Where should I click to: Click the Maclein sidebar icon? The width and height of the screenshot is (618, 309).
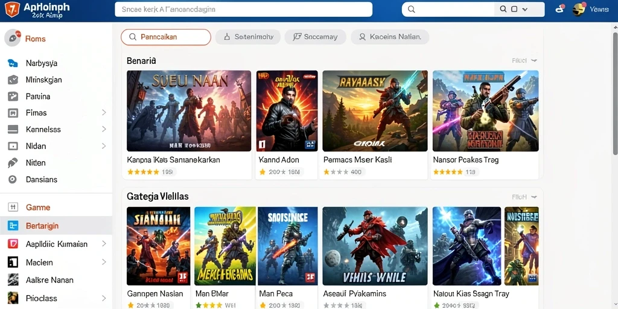click(13, 262)
